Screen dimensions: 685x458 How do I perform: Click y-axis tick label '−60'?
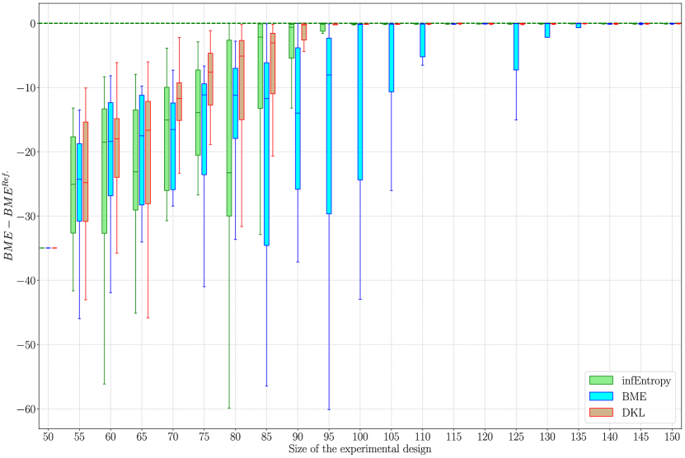(26, 409)
